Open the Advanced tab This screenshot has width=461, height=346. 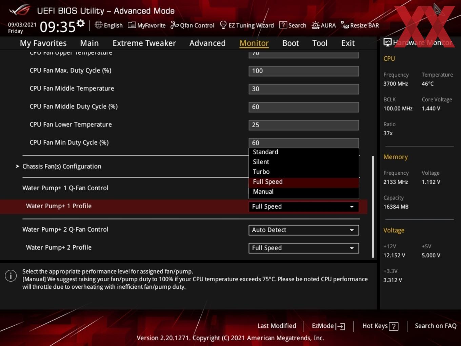pyautogui.click(x=207, y=43)
